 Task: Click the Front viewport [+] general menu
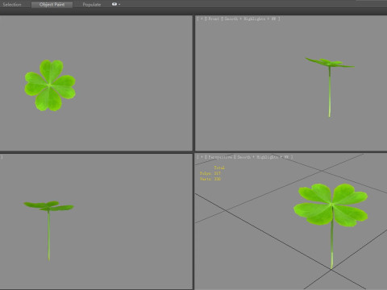pyautogui.click(x=202, y=19)
